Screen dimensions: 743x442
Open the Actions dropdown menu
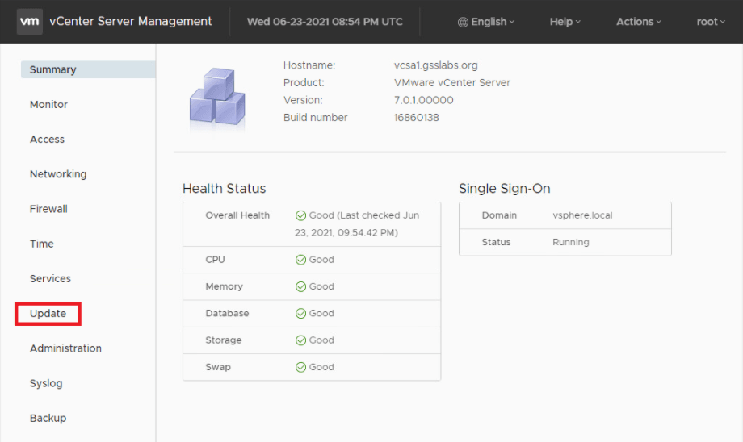click(x=638, y=22)
